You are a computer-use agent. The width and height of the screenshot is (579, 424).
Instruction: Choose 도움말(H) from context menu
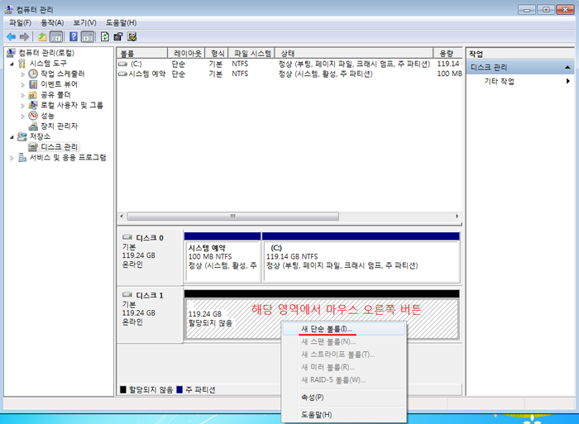[344, 414]
